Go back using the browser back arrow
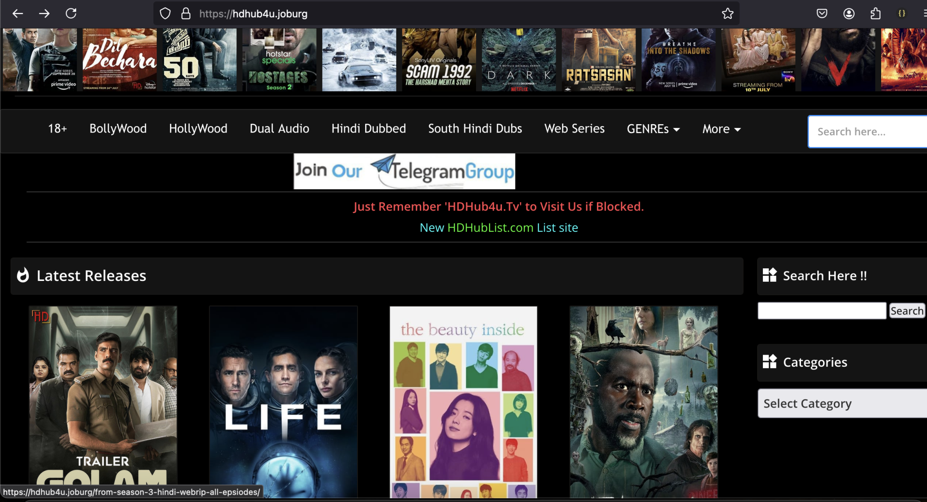927x502 pixels. point(18,13)
